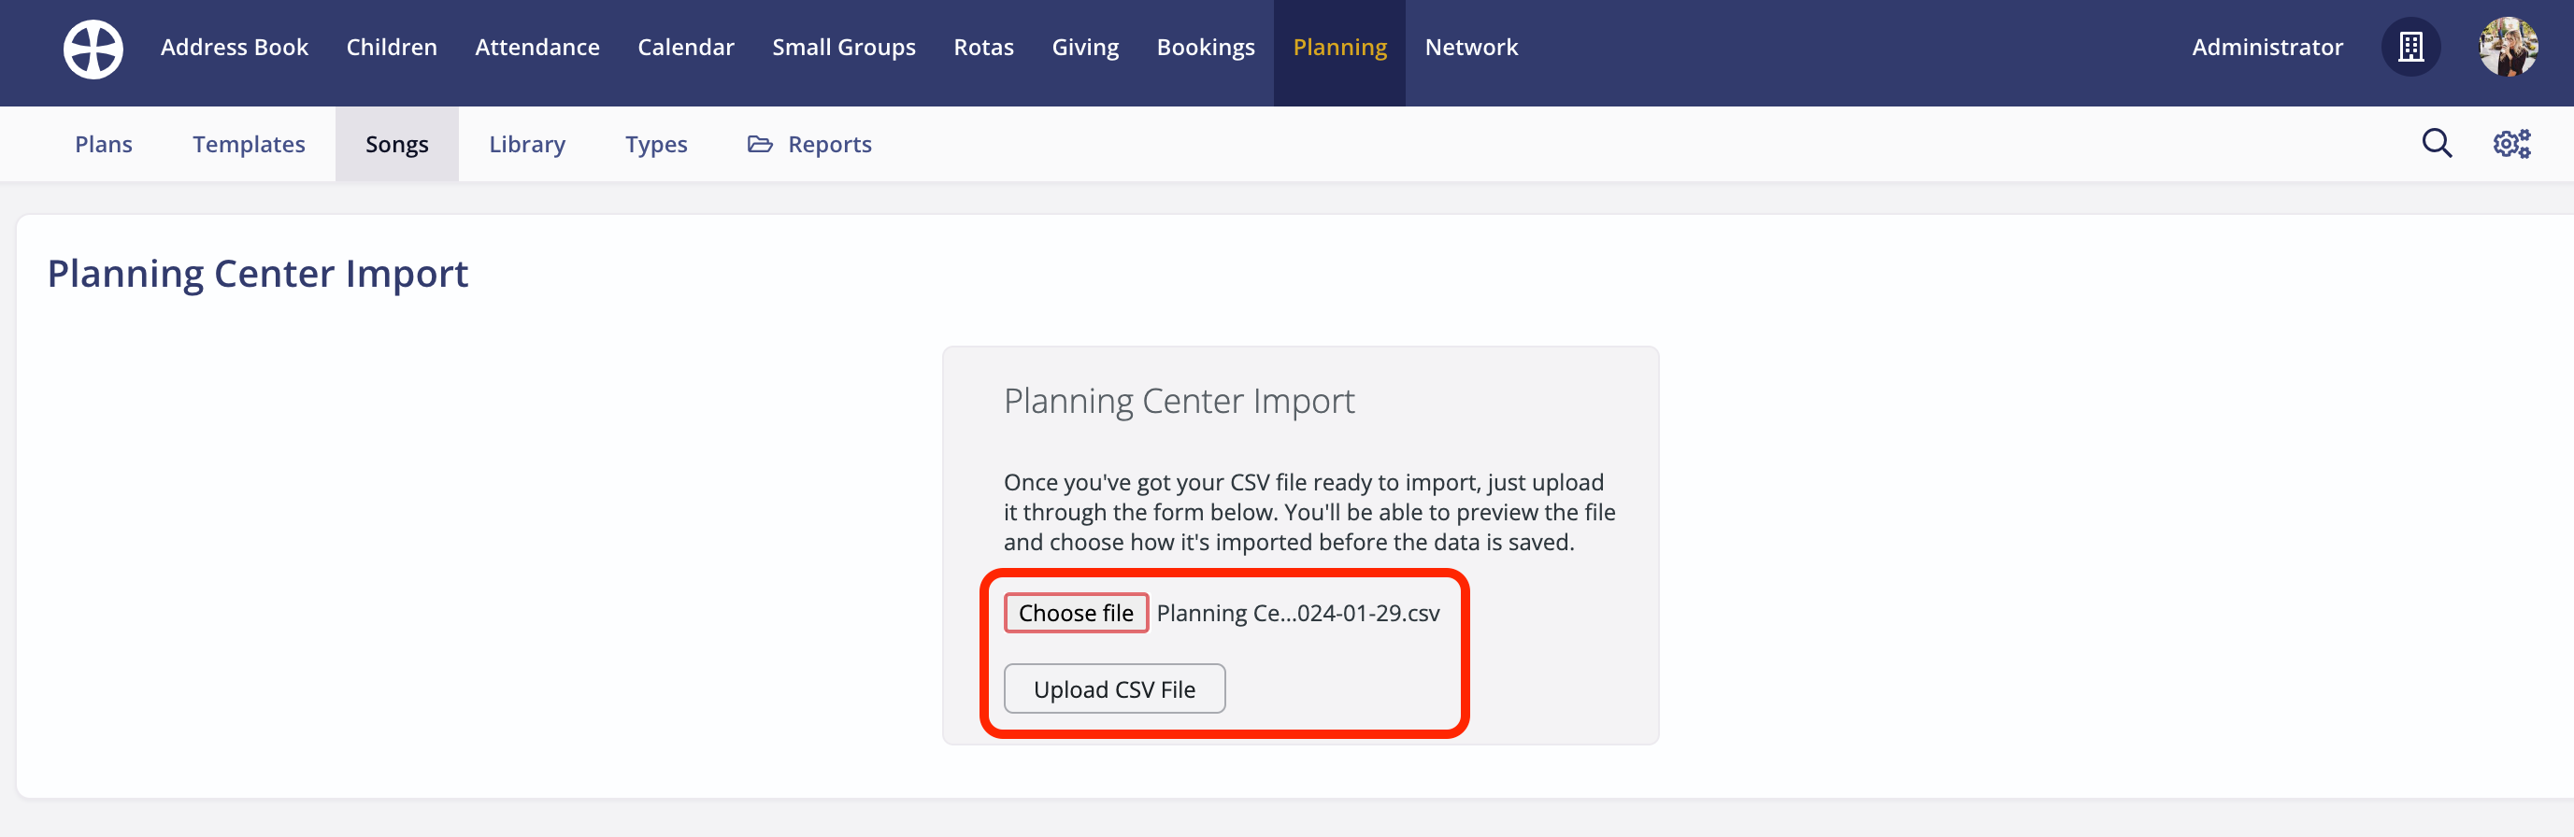
Task: Open the search magnifier icon
Action: click(x=2436, y=144)
